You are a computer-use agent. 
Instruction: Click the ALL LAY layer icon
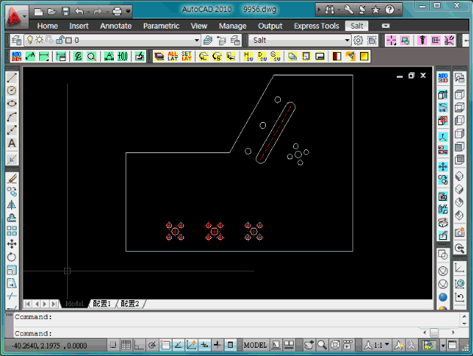tap(172, 57)
